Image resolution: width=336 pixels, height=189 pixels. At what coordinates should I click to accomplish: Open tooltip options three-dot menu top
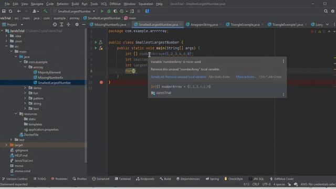pos(283,61)
